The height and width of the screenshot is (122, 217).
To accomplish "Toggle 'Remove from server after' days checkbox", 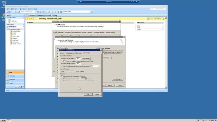I will click(x=64, y=78).
